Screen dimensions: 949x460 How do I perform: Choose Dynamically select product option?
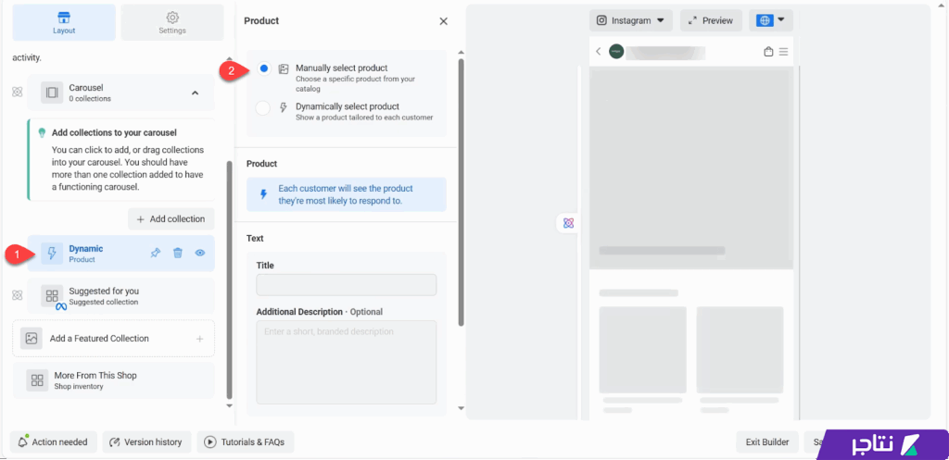coord(263,107)
